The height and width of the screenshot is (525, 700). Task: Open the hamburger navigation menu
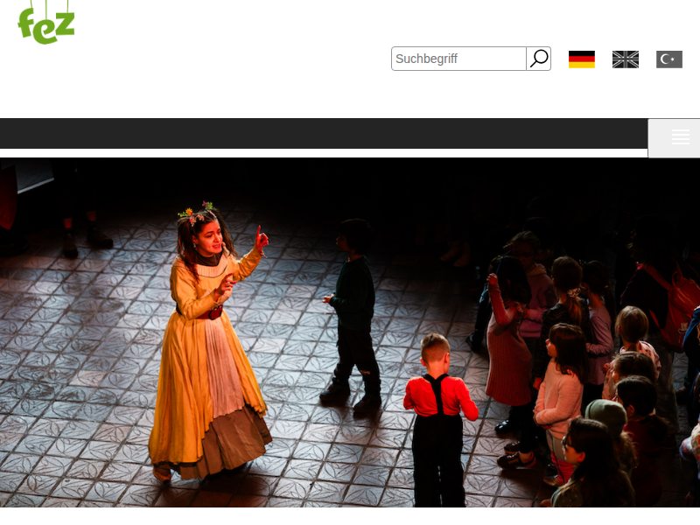point(680,137)
